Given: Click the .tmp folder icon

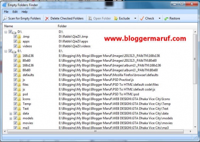Looking at the screenshot, I should click(x=19, y=37).
